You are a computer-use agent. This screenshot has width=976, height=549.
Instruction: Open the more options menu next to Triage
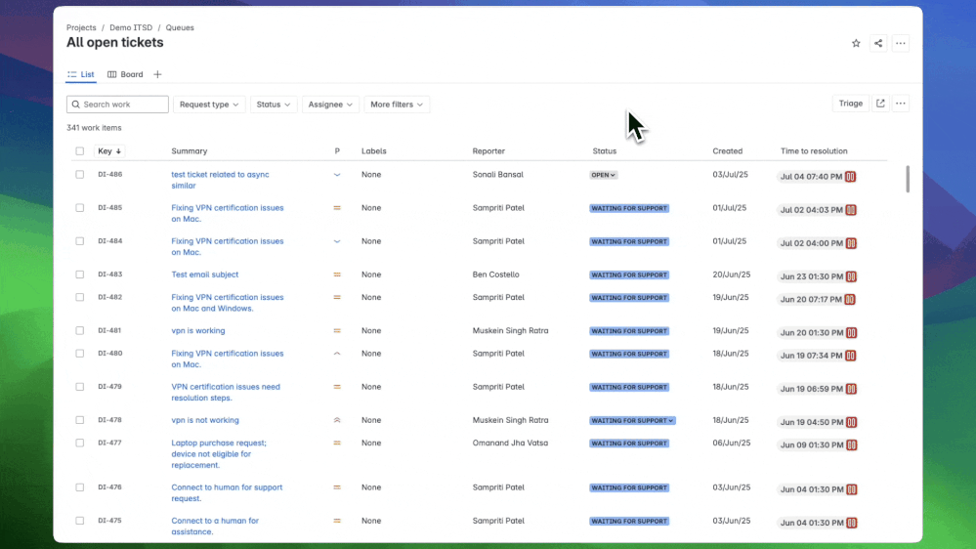pyautogui.click(x=901, y=104)
